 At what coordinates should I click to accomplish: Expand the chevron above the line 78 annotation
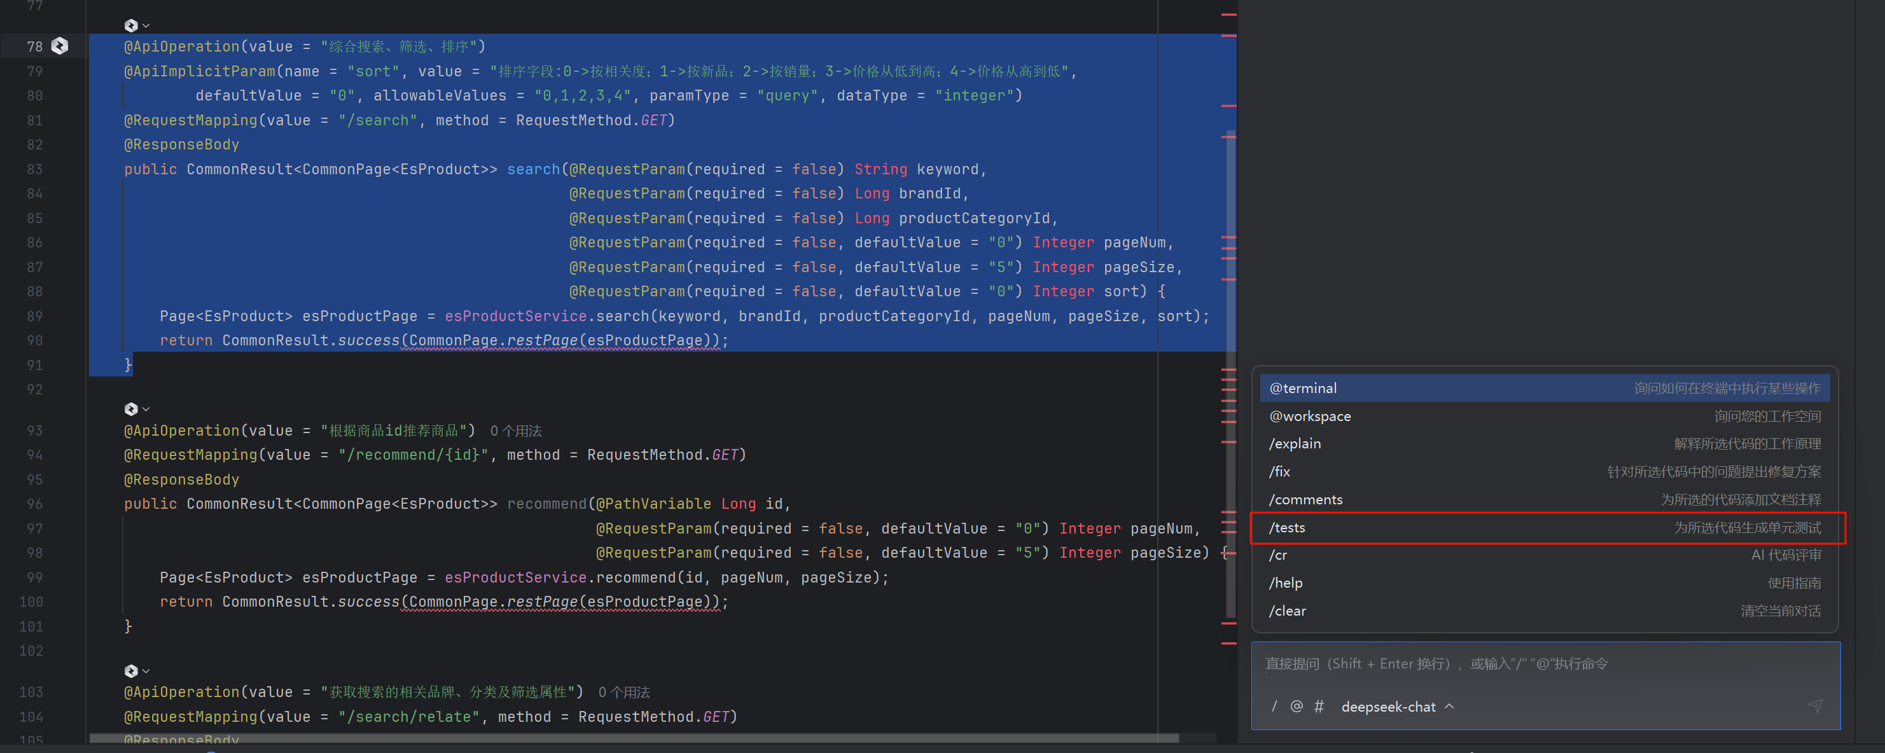coord(146,25)
